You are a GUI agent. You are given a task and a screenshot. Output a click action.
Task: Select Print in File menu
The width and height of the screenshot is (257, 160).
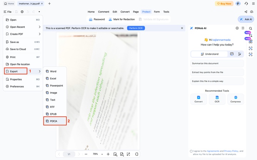[x=23, y=57]
